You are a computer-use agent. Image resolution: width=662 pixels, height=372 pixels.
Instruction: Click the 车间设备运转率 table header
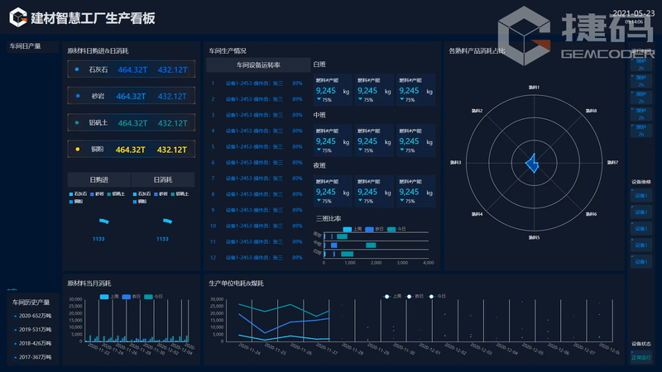click(x=257, y=64)
